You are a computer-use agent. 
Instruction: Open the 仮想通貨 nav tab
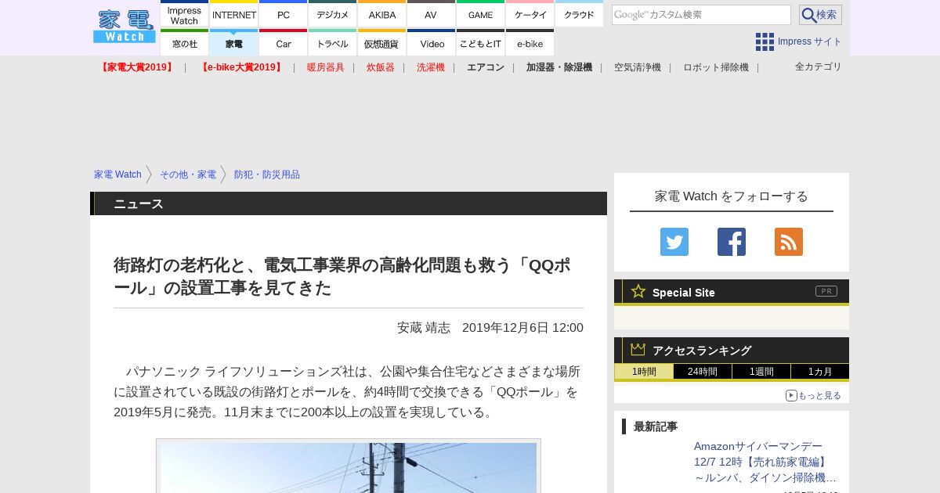(x=382, y=43)
